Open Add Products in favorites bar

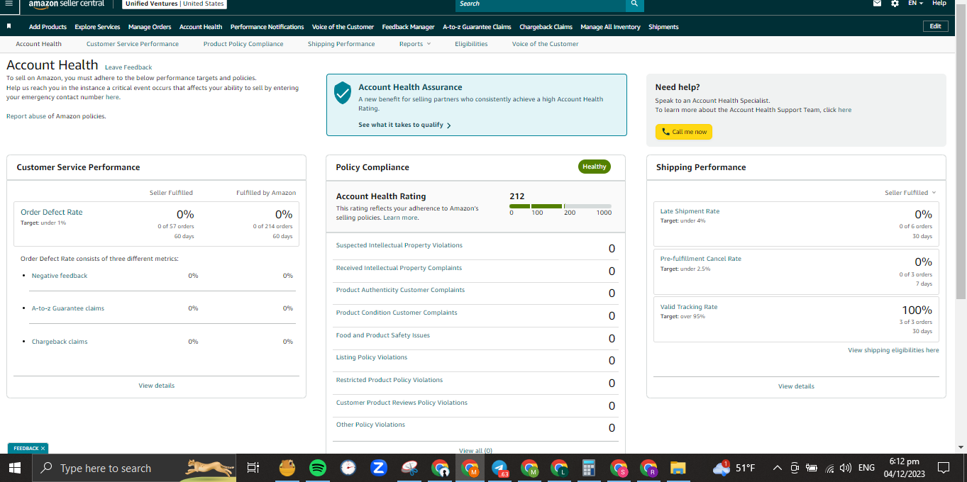(x=48, y=27)
